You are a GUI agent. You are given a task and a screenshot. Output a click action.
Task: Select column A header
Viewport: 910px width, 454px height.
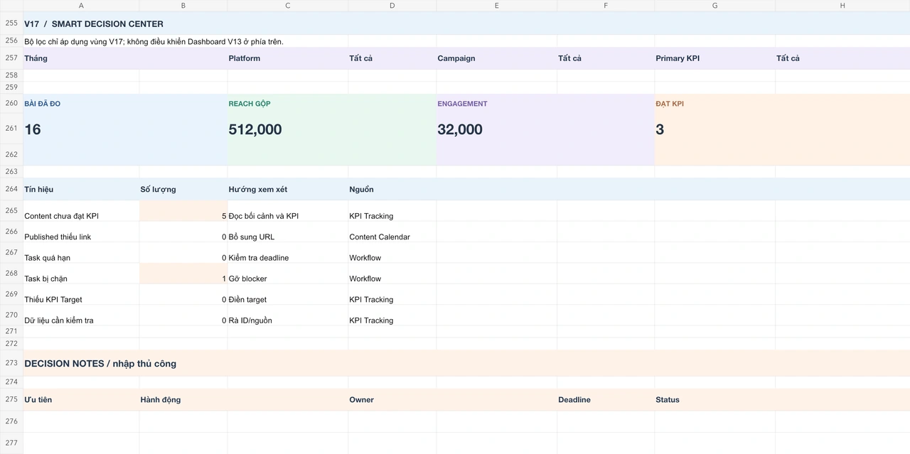pyautogui.click(x=81, y=6)
